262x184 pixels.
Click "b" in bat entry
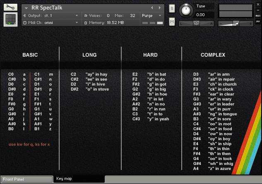[x=156, y=74]
